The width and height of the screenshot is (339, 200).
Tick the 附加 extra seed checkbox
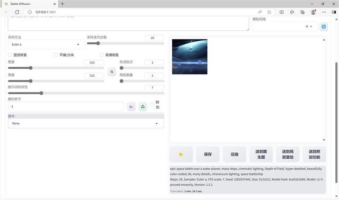[x=152, y=105]
